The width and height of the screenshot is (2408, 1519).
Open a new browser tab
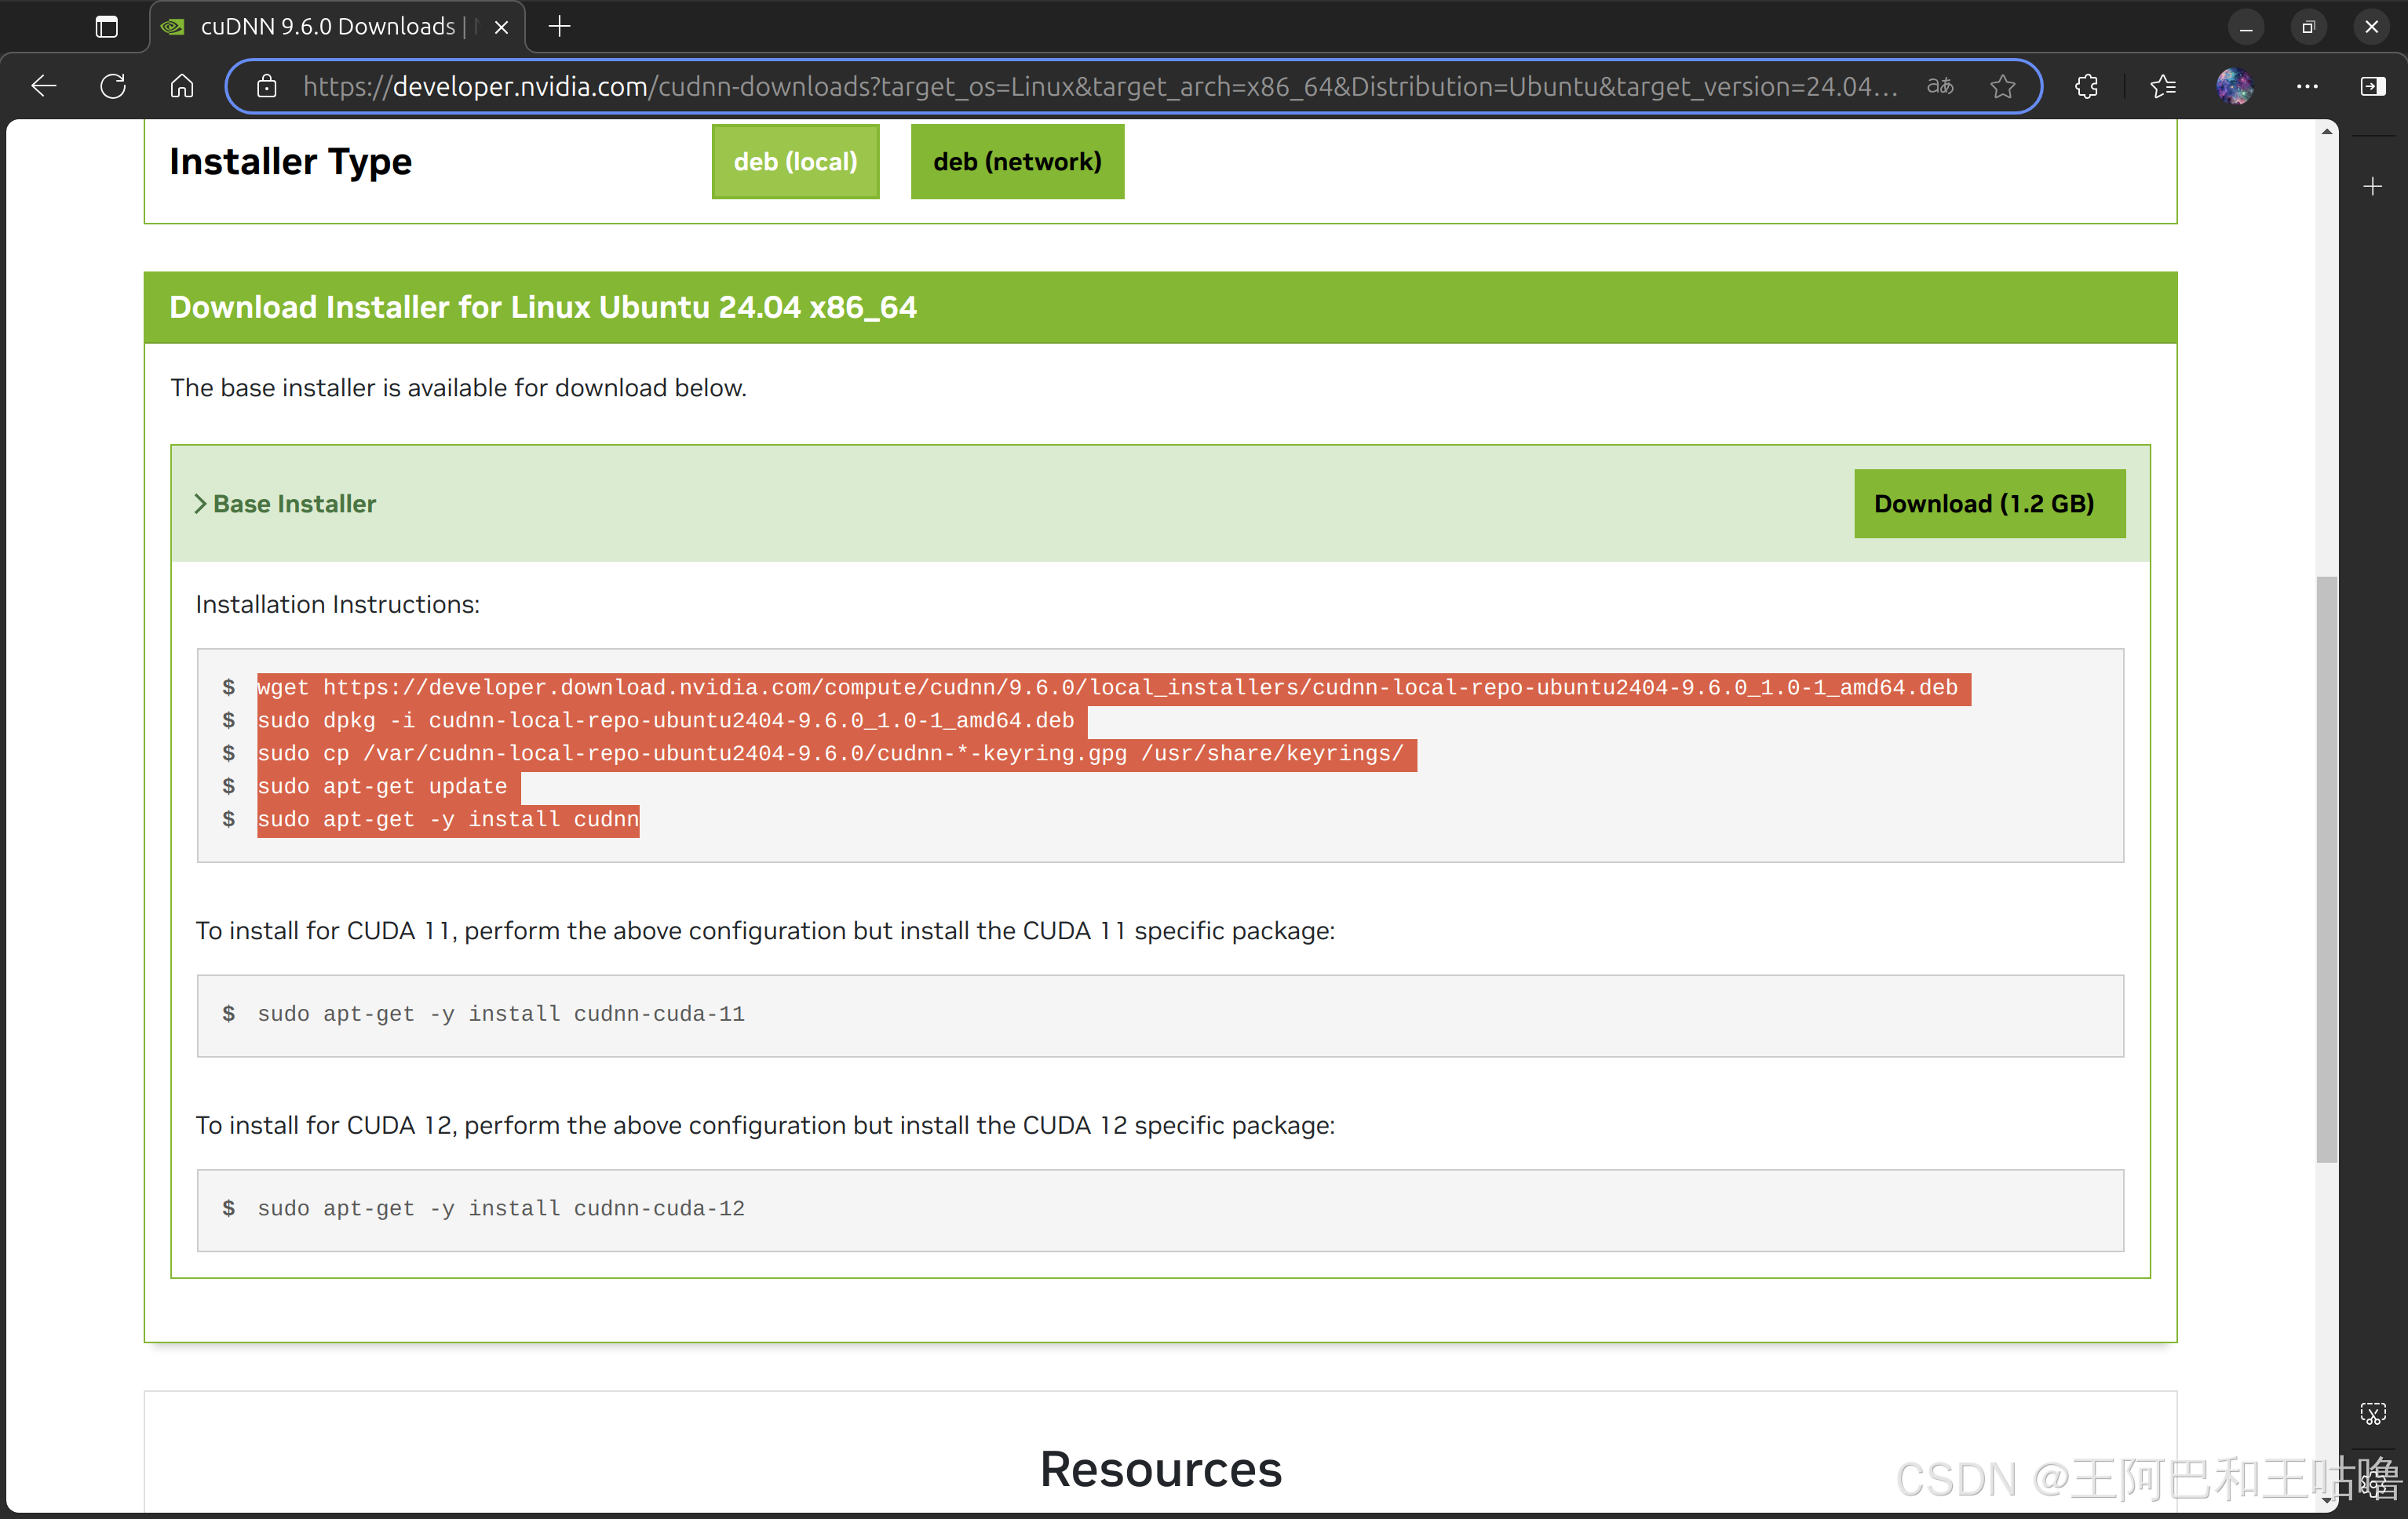pos(560,27)
